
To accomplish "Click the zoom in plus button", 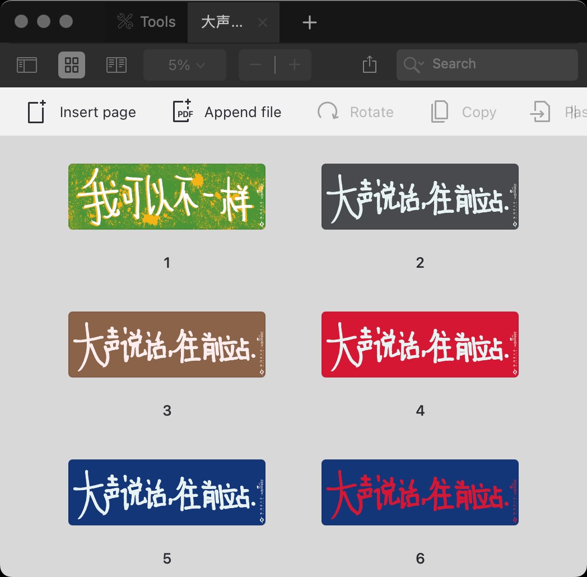I will [294, 65].
